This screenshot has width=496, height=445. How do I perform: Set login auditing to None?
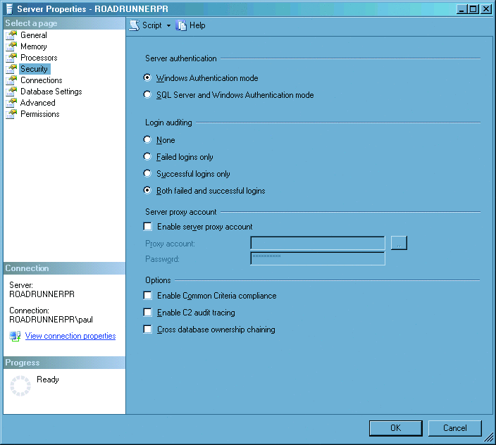point(147,139)
